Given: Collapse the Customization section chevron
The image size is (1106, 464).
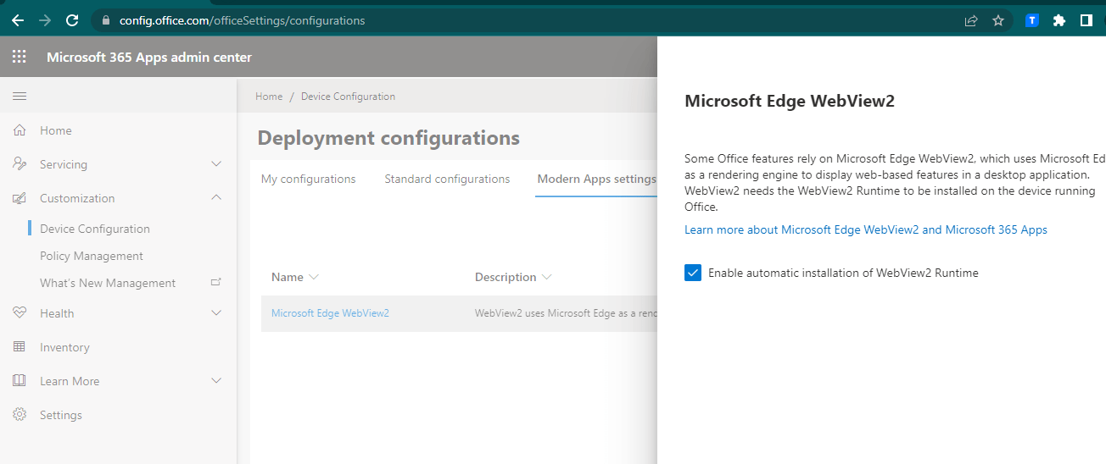Looking at the screenshot, I should [216, 198].
